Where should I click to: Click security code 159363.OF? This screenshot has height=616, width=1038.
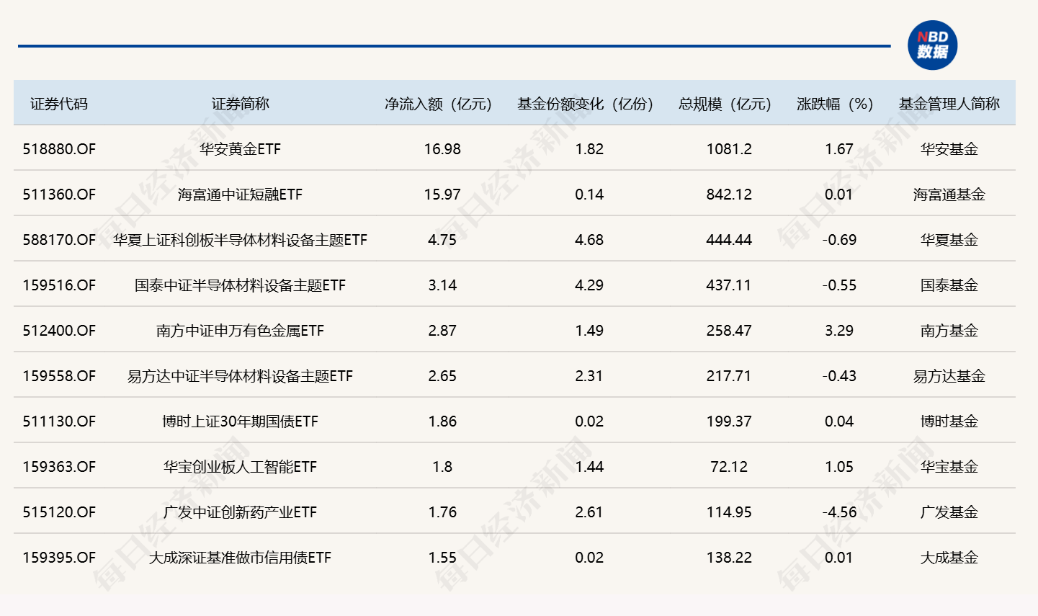point(59,467)
